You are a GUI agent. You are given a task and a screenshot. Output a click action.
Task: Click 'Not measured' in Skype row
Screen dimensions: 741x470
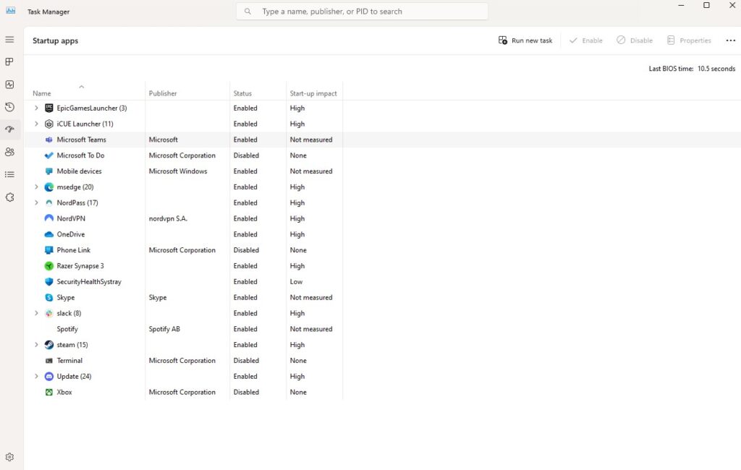pyautogui.click(x=311, y=298)
